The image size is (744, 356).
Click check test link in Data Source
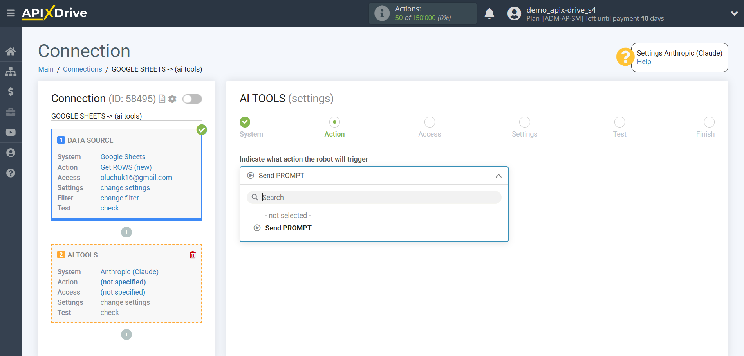pos(110,208)
